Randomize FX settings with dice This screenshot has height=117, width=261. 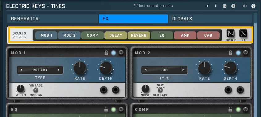tap(243, 33)
